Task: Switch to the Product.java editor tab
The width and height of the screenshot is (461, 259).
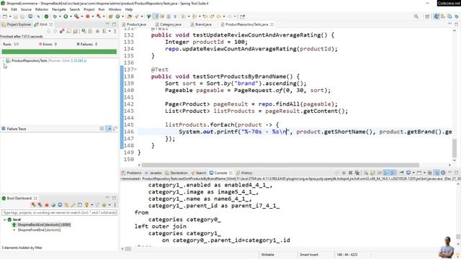Action: [135, 24]
